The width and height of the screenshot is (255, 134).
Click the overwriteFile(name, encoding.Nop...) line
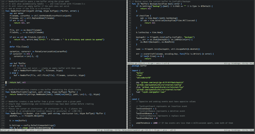(175, 54)
